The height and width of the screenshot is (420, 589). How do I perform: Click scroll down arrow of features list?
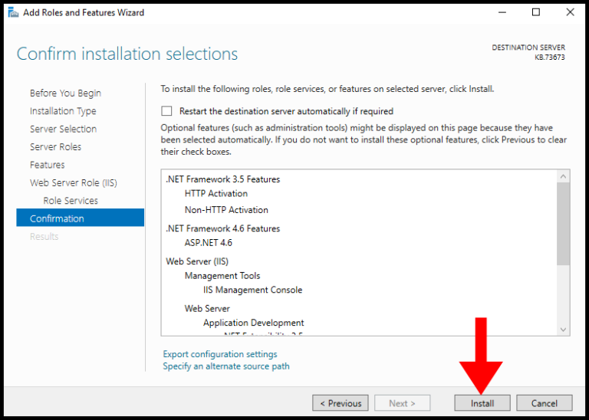(x=564, y=329)
